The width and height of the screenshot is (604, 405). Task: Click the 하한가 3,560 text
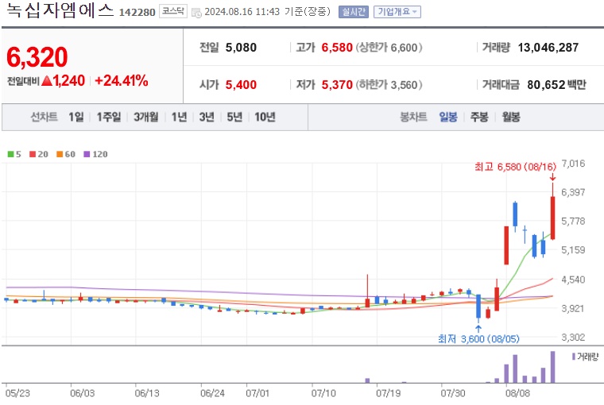click(389, 84)
